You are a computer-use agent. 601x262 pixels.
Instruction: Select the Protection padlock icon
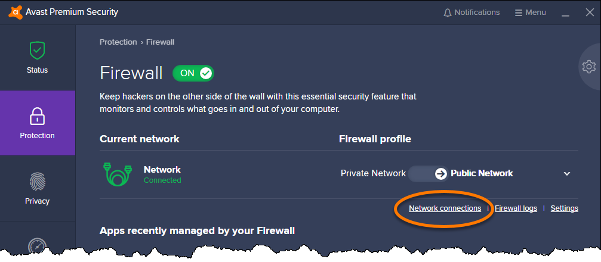coord(37,116)
